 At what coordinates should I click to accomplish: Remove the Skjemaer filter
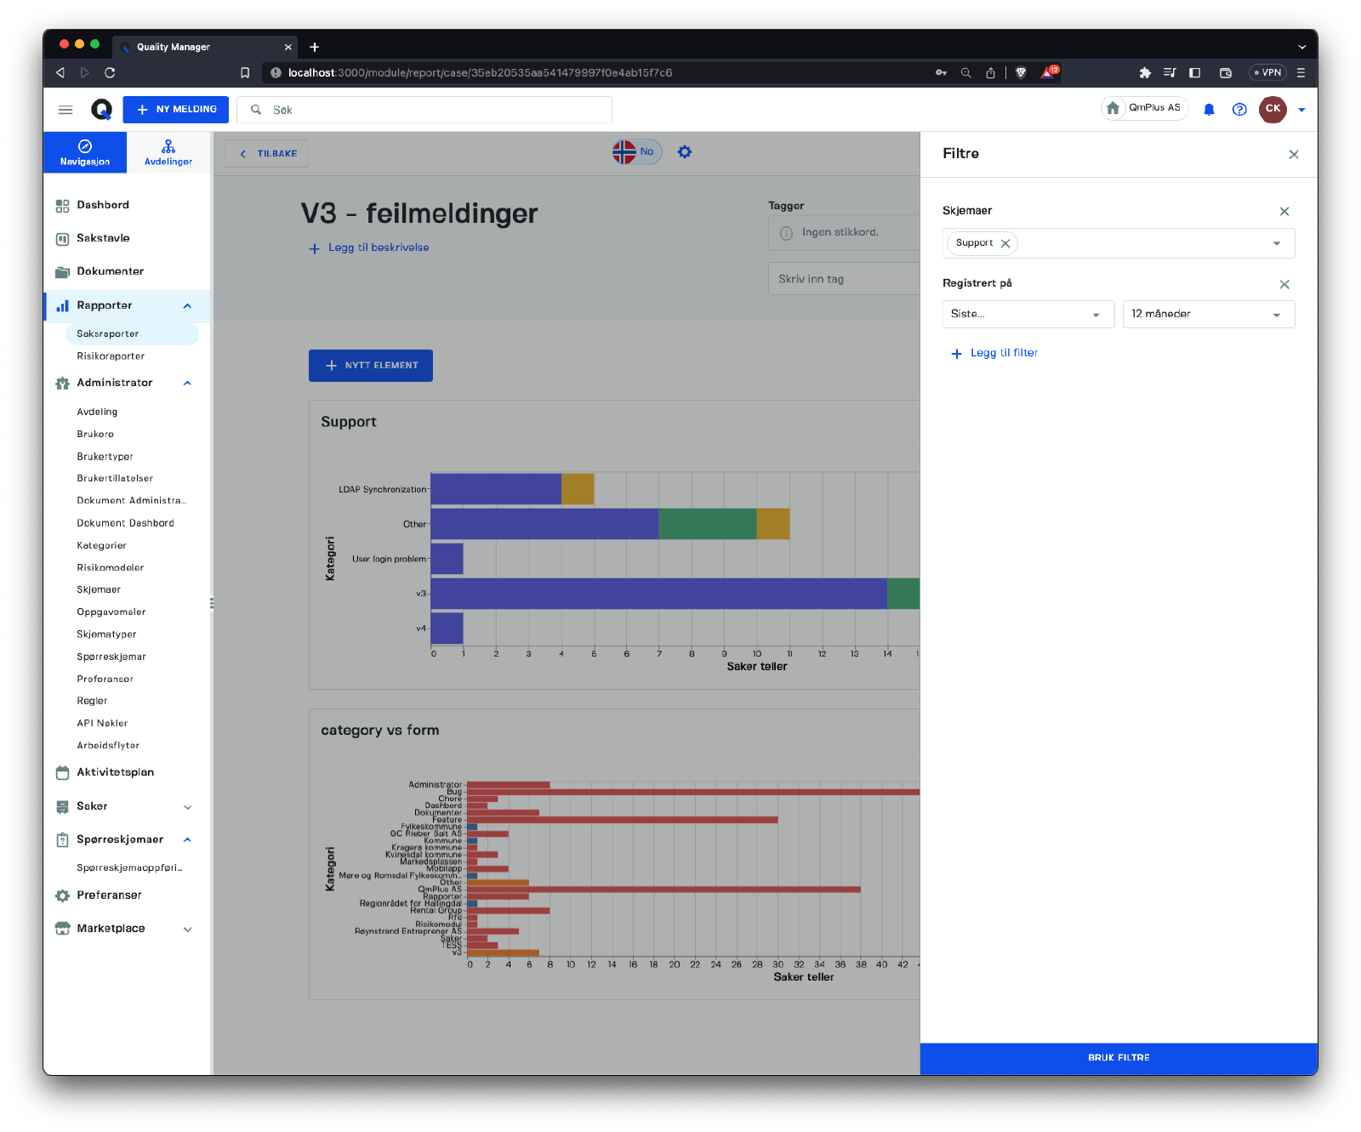click(x=1284, y=212)
